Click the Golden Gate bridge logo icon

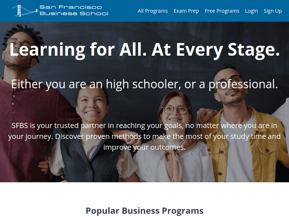(25, 10)
